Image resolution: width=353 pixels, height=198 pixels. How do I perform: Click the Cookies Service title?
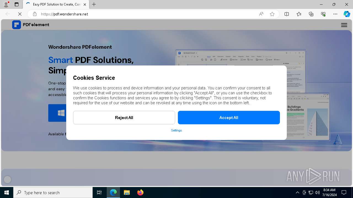(94, 78)
